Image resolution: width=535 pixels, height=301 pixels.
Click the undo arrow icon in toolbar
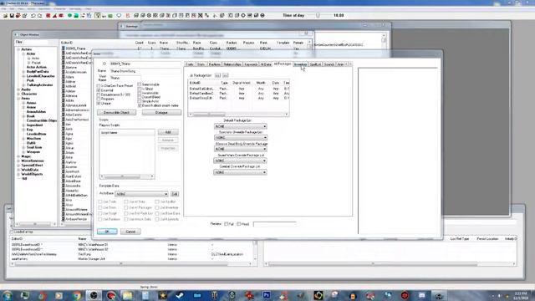click(x=33, y=15)
